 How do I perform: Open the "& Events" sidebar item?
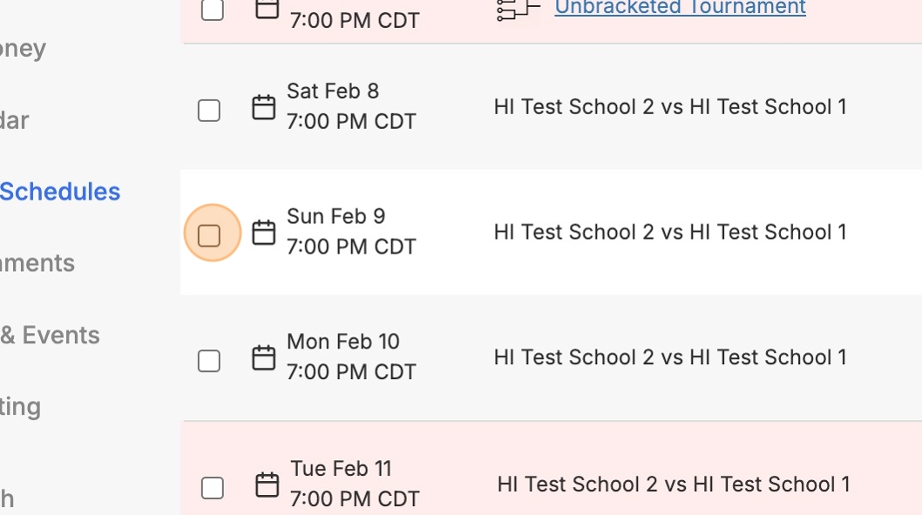[x=50, y=335]
